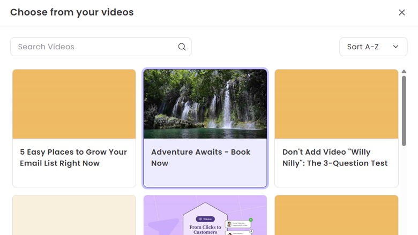418x235 pixels.
Task: Focus the Search Videos field
Action: 101,47
